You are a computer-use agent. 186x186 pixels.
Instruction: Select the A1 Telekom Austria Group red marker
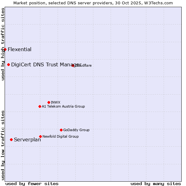point(40,106)
